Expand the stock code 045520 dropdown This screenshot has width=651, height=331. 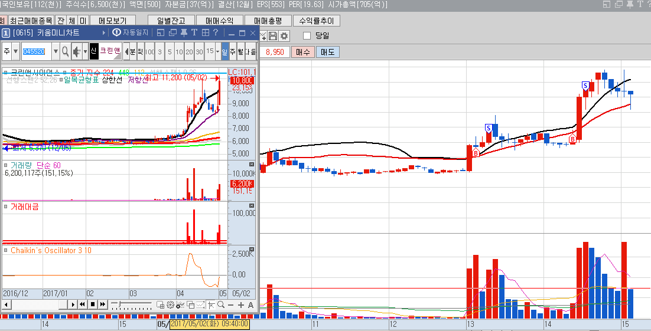tap(56, 52)
